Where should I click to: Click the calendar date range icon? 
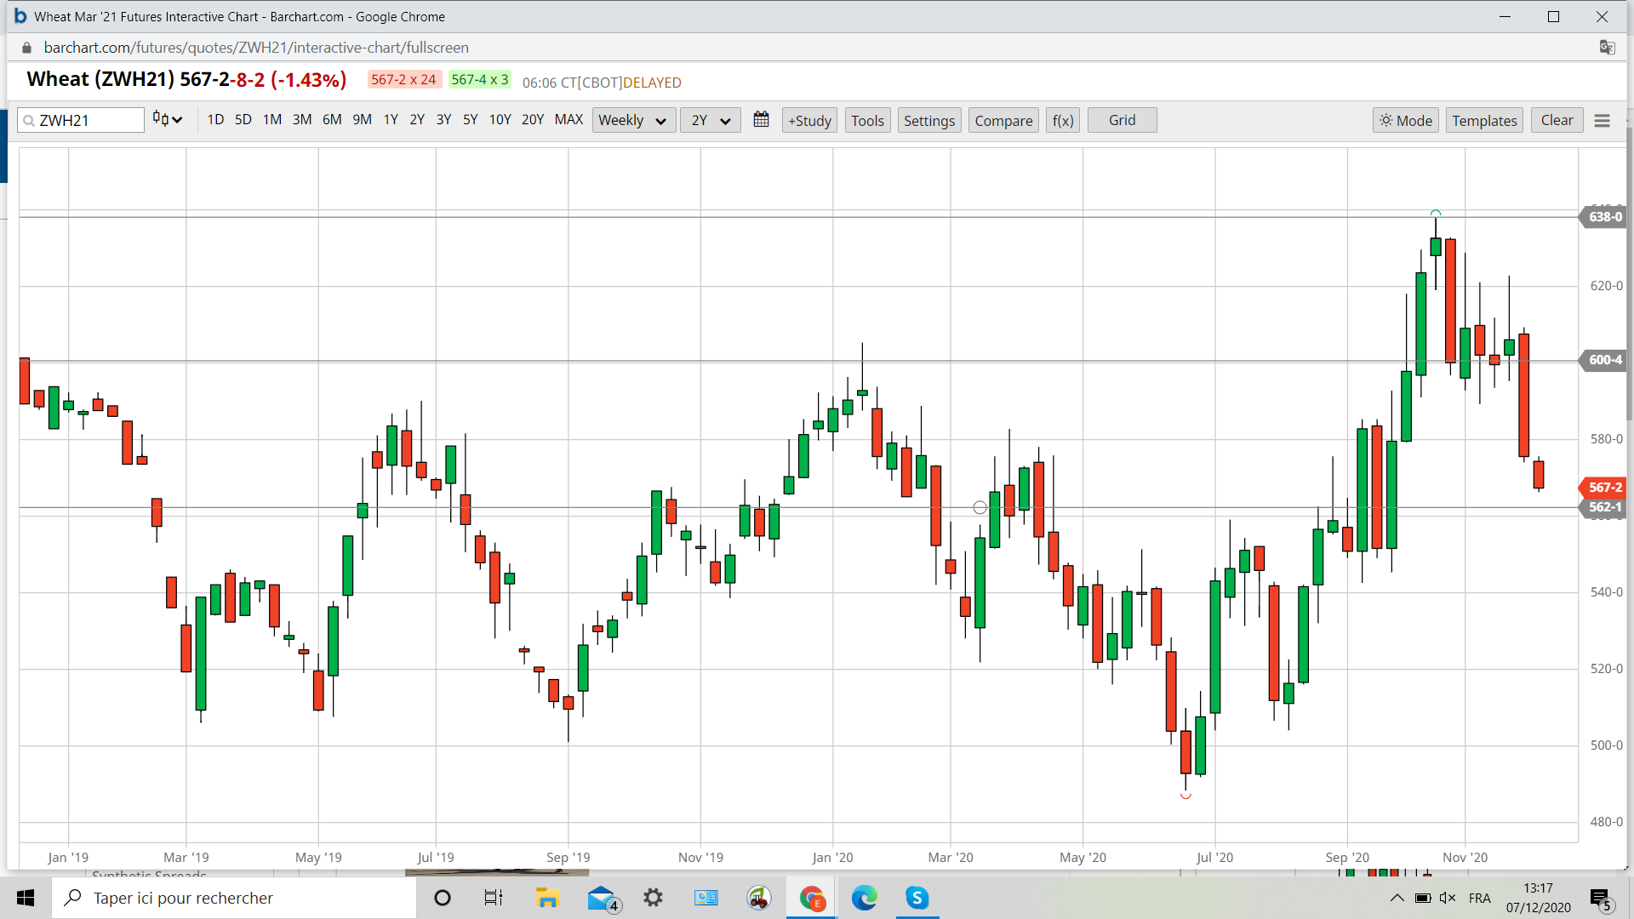[761, 120]
